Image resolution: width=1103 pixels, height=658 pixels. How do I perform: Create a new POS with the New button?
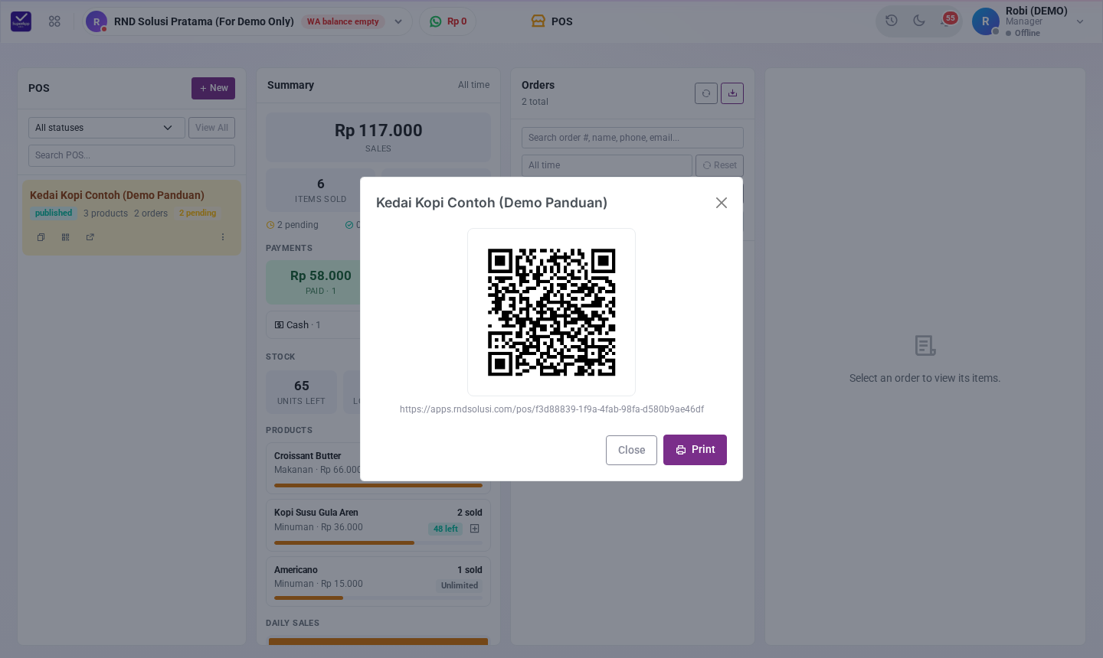(x=213, y=88)
